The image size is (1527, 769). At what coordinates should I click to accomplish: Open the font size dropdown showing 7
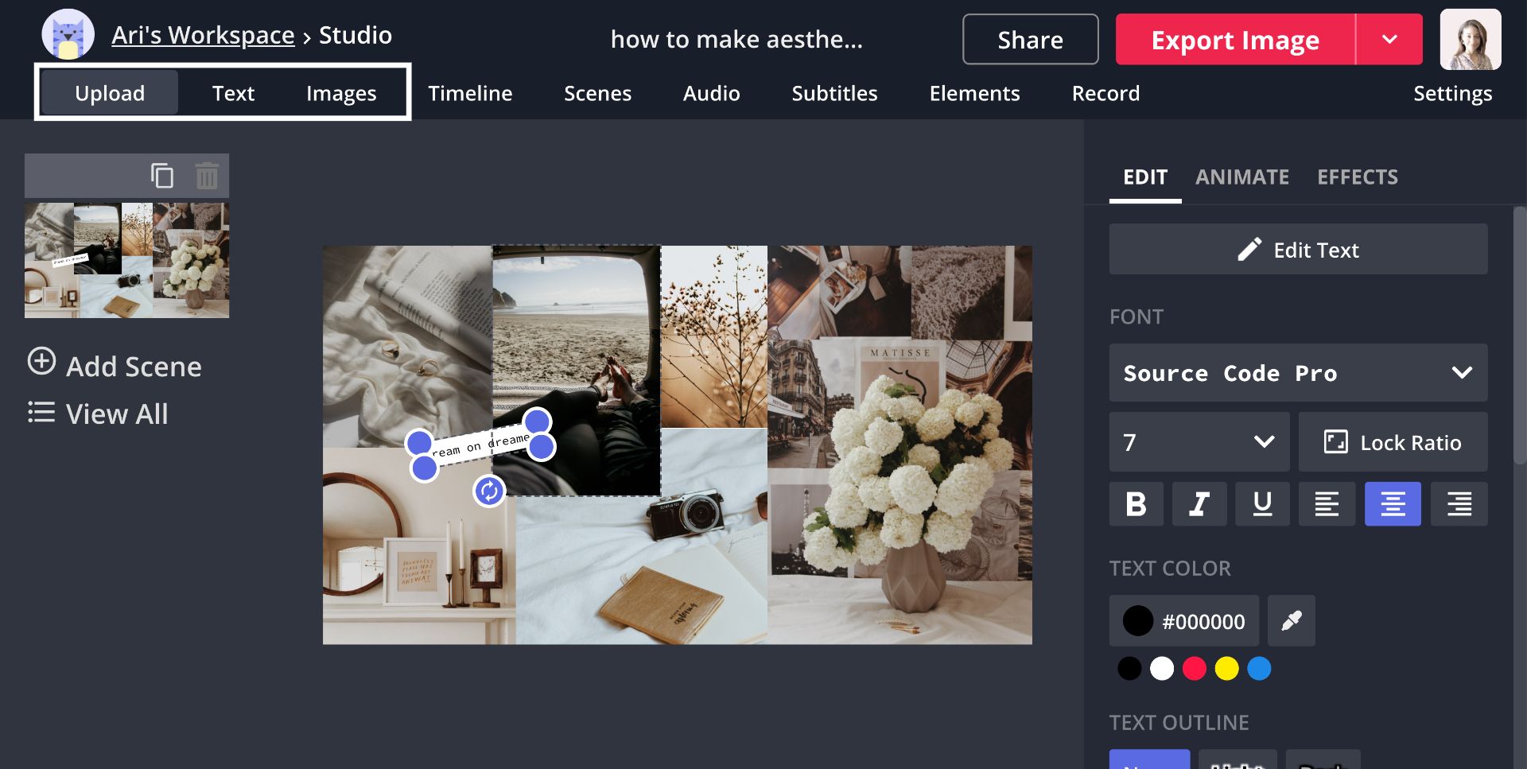click(x=1199, y=442)
